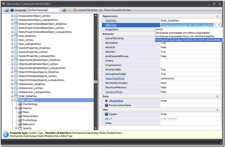Click the Criteria value field
225x147 pixels.
tap(190, 61)
